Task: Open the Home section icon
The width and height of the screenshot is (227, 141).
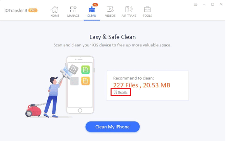Action: (55, 9)
